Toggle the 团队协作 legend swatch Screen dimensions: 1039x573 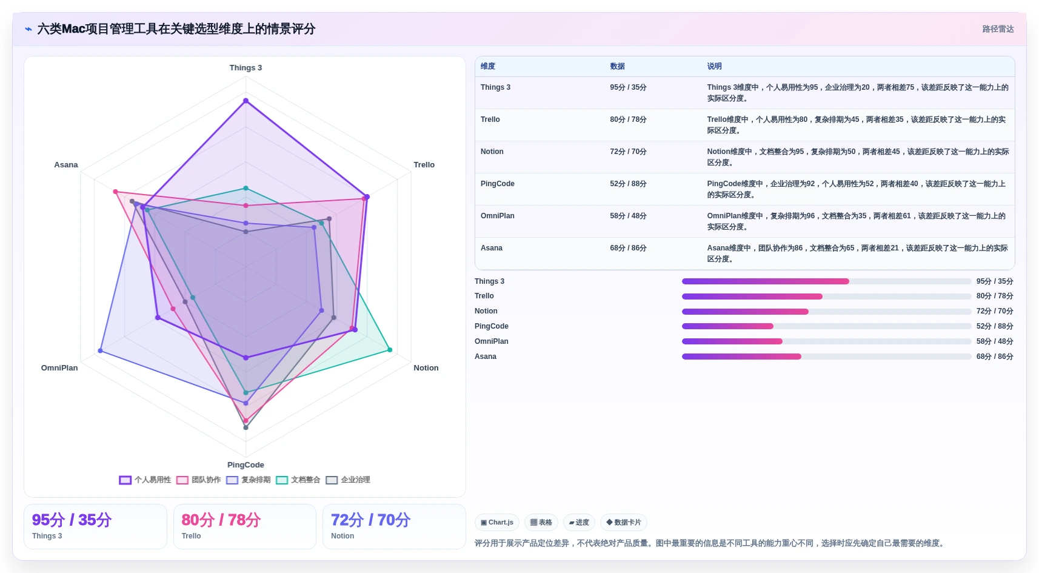click(x=182, y=480)
